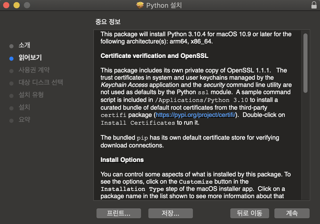Close the Python installer window
The image size is (320, 224).
tap(6, 5)
